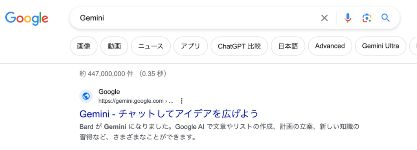Start voice search with microphone icon

pos(348,18)
